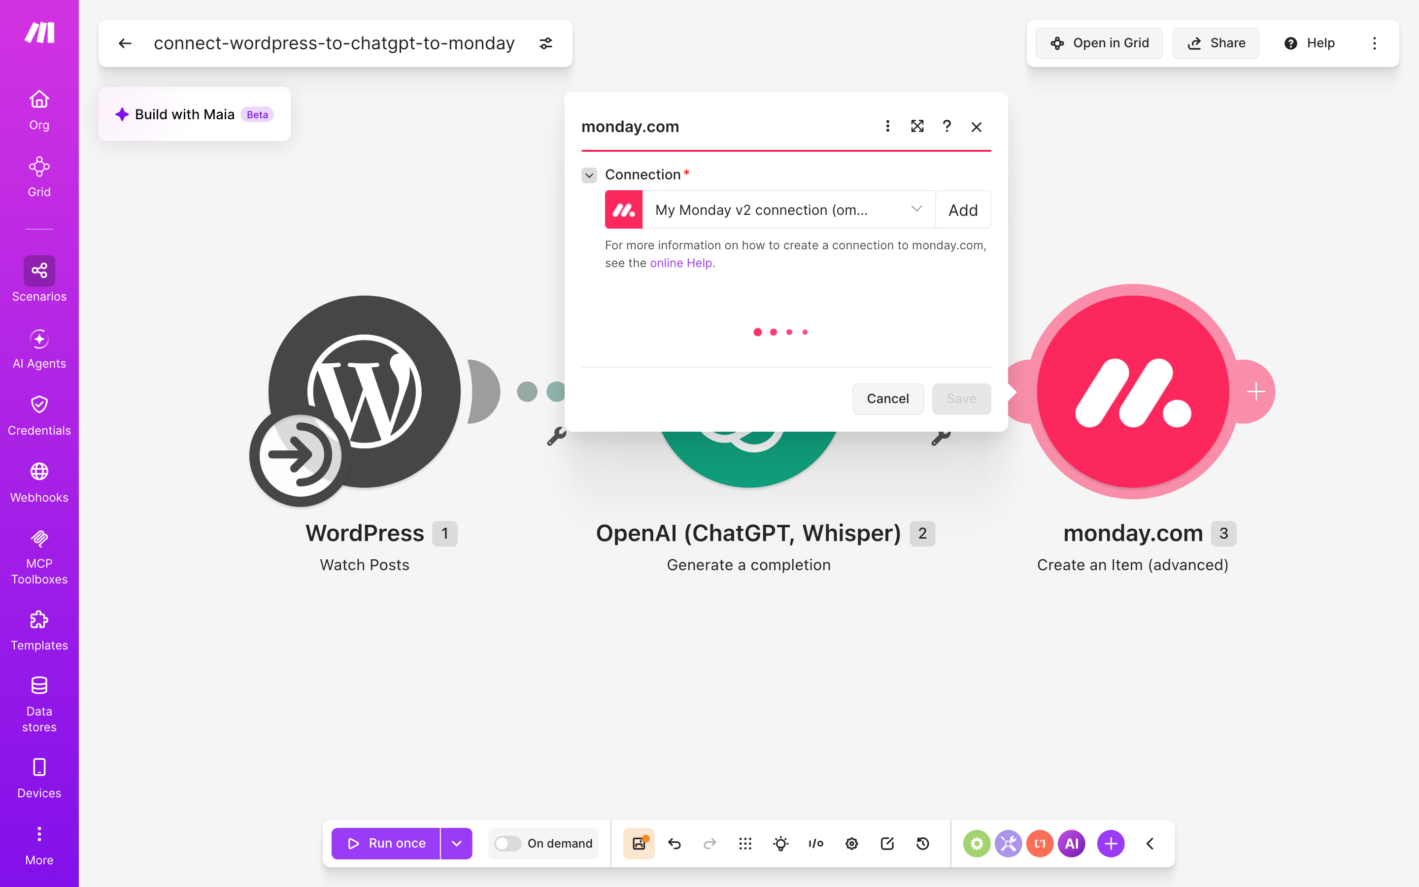Viewport: 1419px width, 887px height.
Task: Open top-right more options menu
Action: [x=1375, y=43]
